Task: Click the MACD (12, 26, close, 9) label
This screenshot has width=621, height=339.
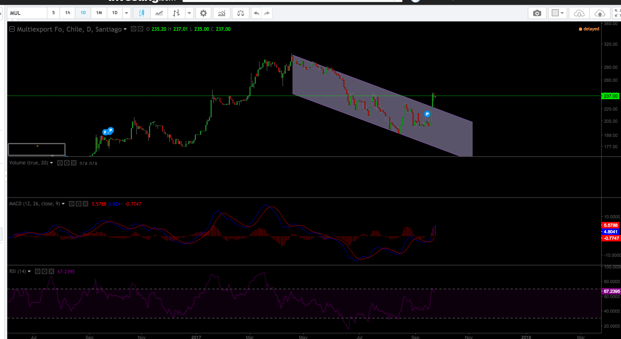Action: click(34, 204)
